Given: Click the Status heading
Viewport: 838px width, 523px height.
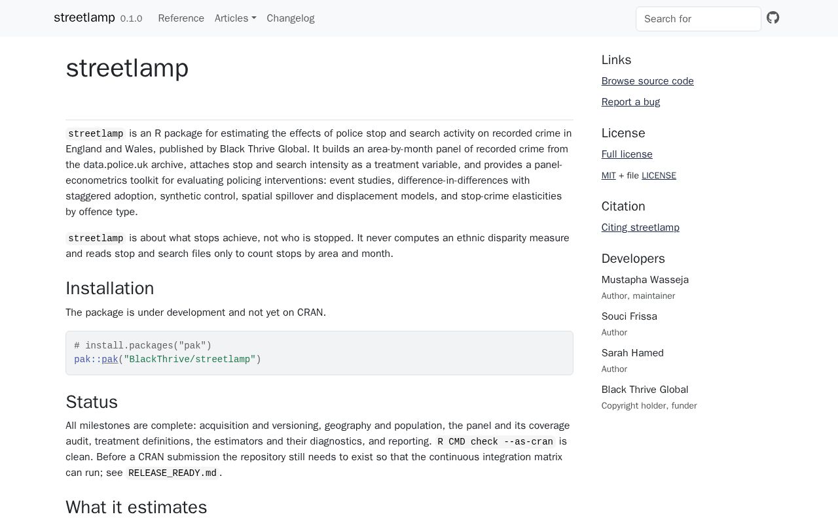Looking at the screenshot, I should (92, 402).
